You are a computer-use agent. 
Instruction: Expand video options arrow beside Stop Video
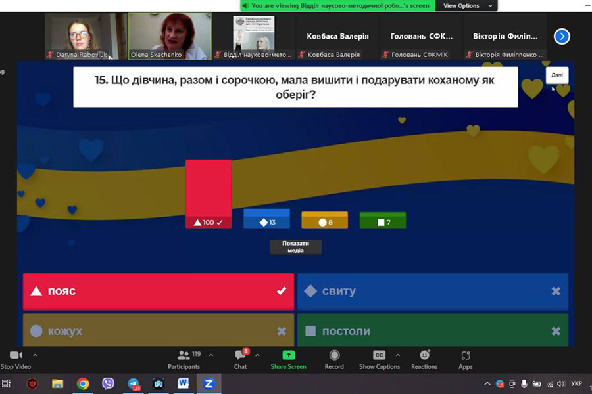click(35, 355)
